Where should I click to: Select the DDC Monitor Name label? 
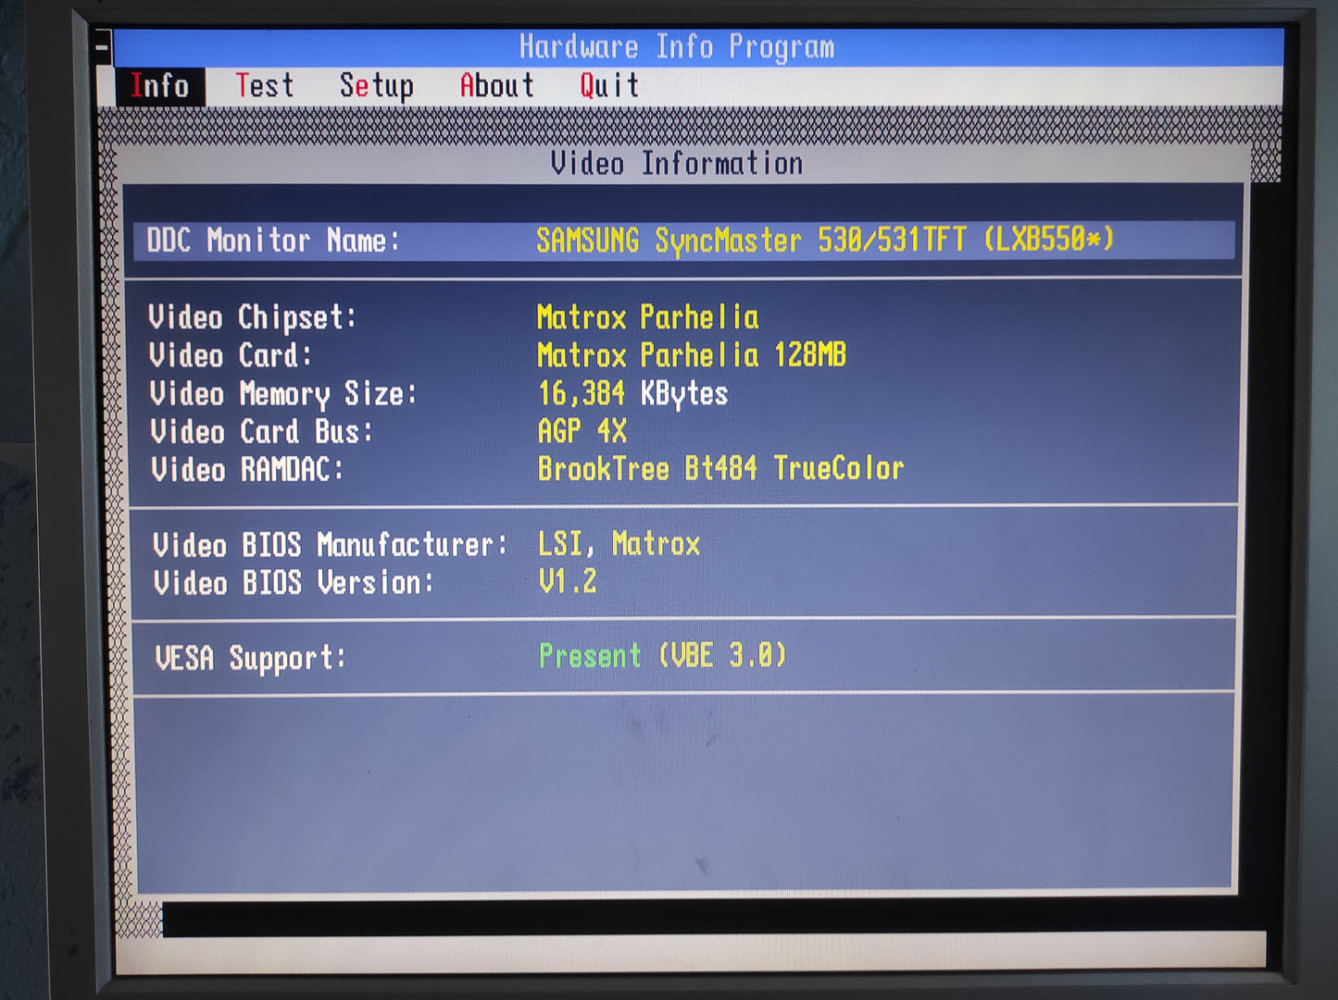(x=273, y=241)
